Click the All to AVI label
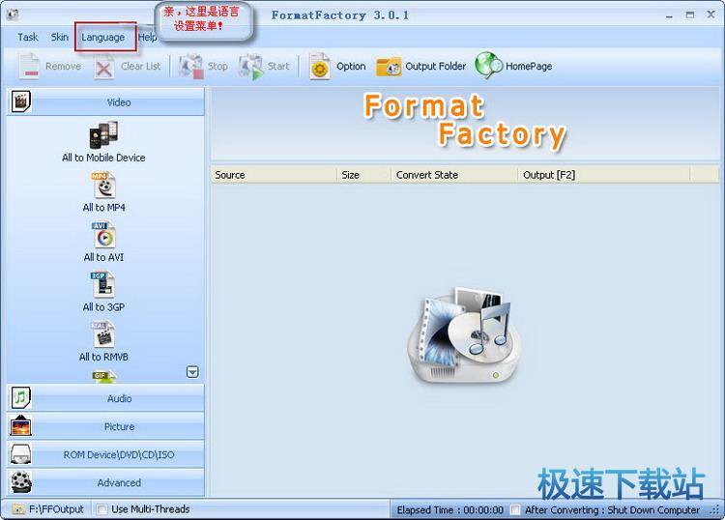 pos(103,257)
